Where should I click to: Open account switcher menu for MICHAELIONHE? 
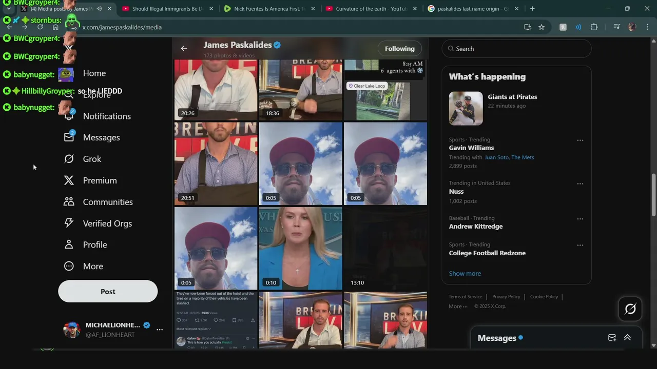[160, 330]
